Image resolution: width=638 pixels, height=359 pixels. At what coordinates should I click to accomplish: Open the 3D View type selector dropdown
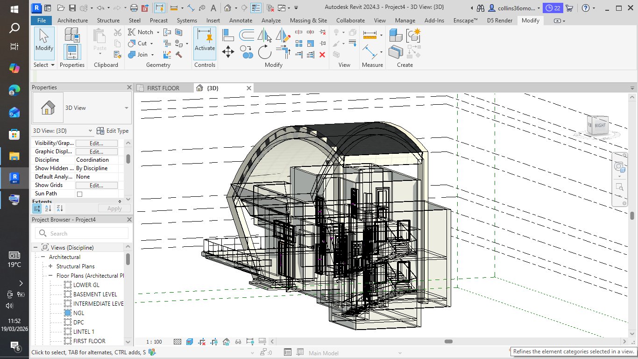pos(126,108)
